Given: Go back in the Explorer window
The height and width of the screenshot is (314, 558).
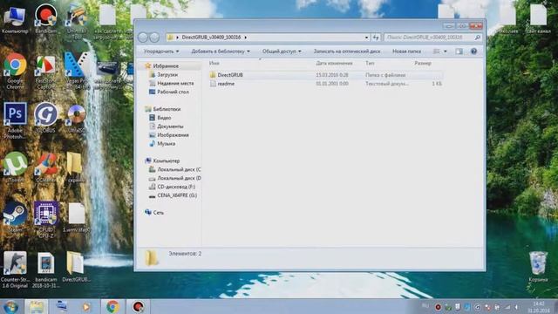Looking at the screenshot, I should (143, 37).
